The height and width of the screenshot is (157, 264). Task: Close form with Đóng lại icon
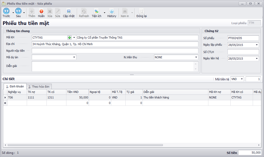pyautogui.click(x=141, y=11)
